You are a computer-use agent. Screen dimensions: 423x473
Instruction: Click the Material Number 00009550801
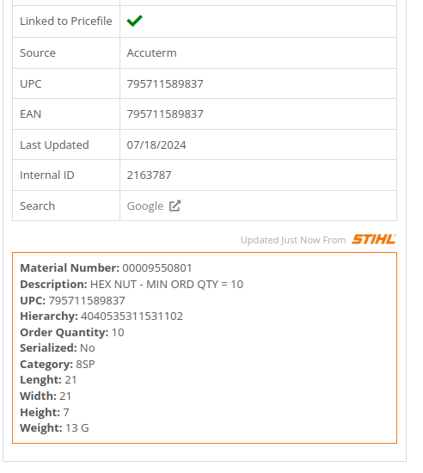[157, 267]
